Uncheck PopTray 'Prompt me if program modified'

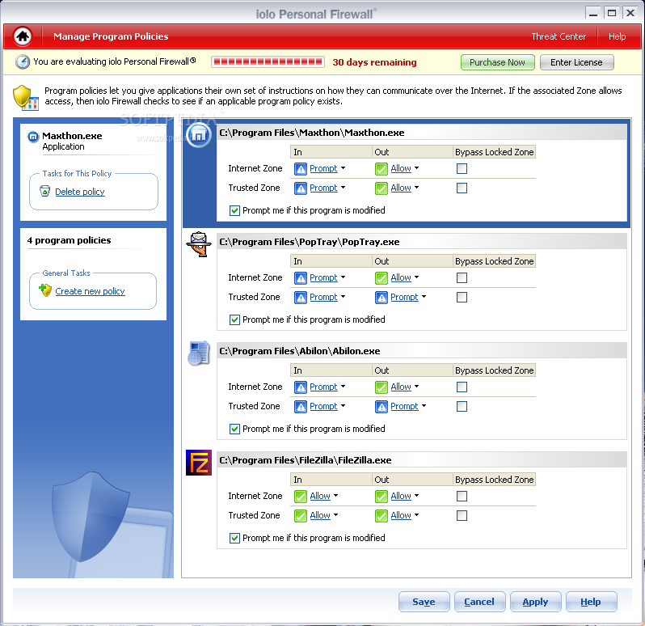[234, 319]
